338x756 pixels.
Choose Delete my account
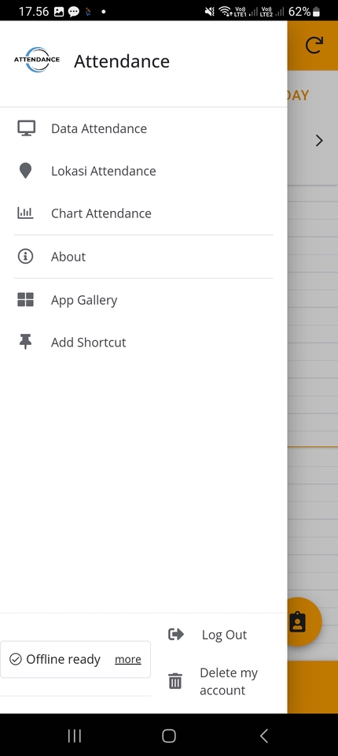click(229, 681)
